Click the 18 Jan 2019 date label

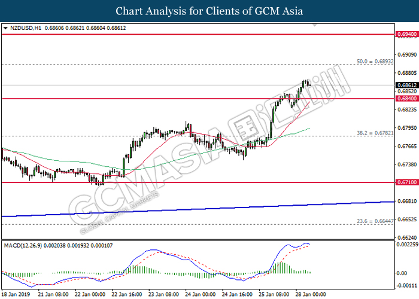click(16, 294)
